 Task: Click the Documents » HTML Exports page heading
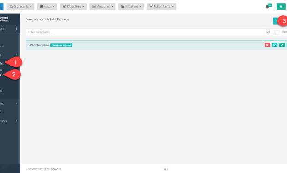(47, 20)
